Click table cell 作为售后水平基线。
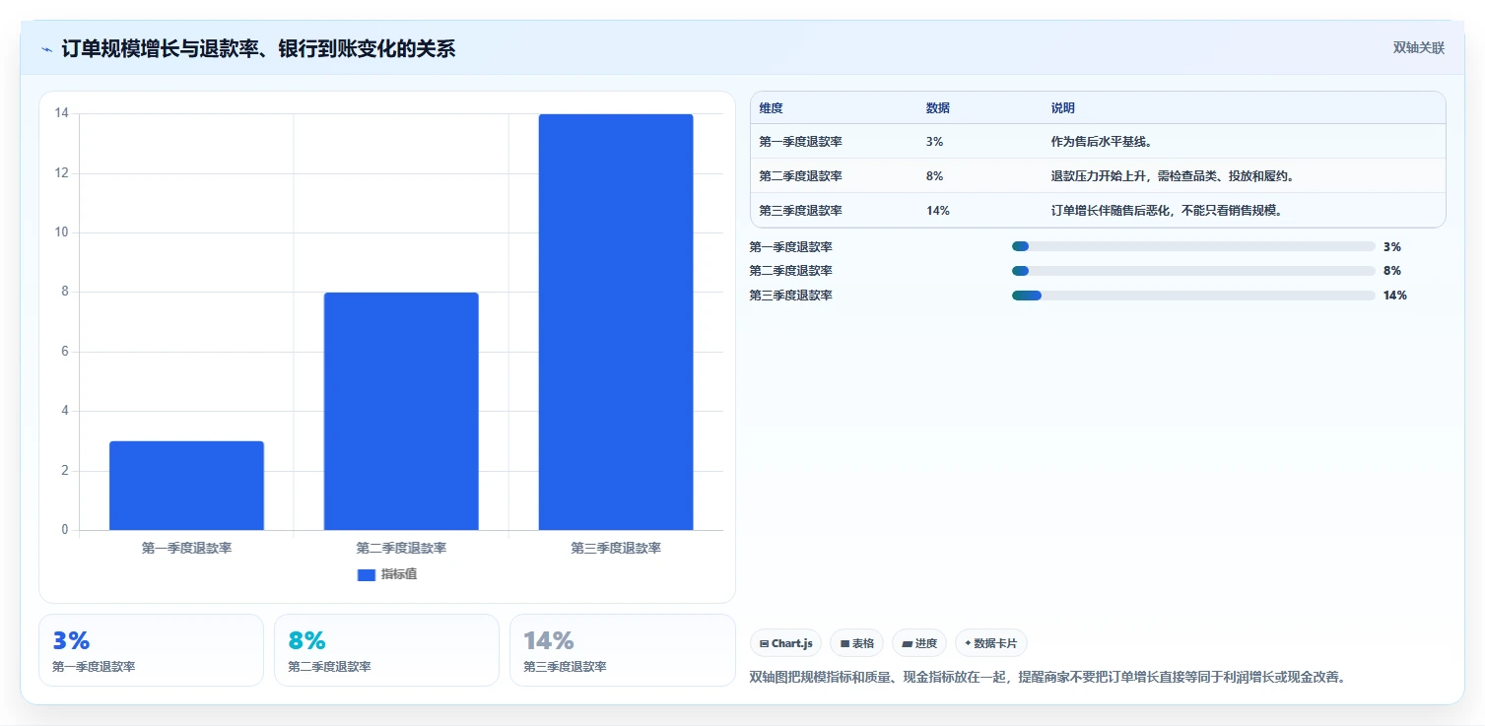This screenshot has width=1485, height=726. tap(1102, 141)
